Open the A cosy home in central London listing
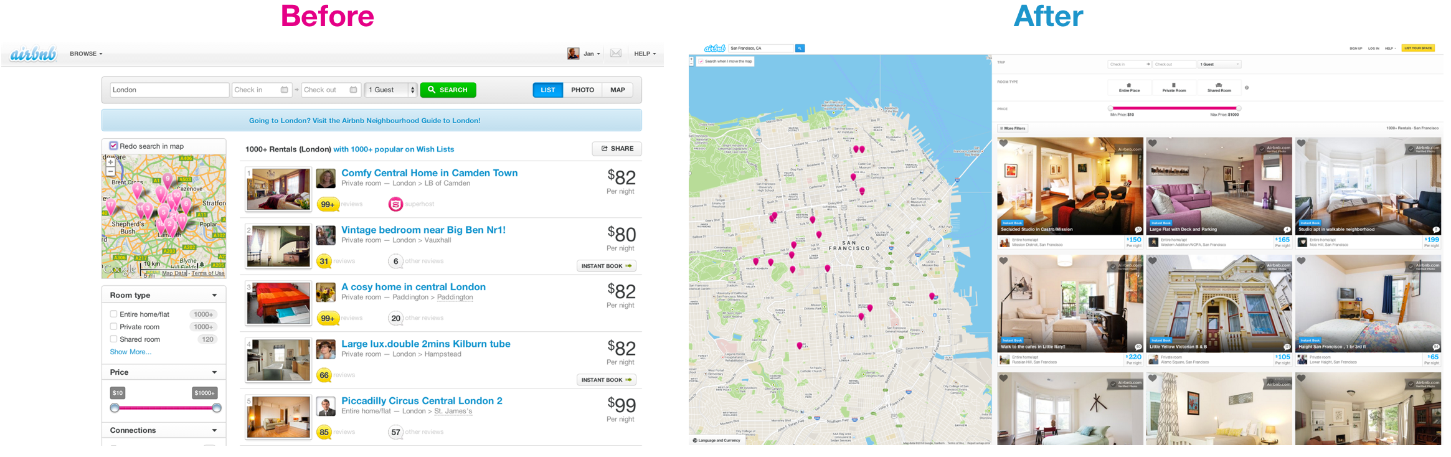The width and height of the screenshot is (1451, 457). 414,287
